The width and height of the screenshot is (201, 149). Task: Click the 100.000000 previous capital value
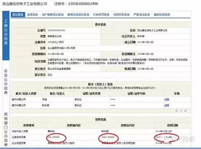54,137
